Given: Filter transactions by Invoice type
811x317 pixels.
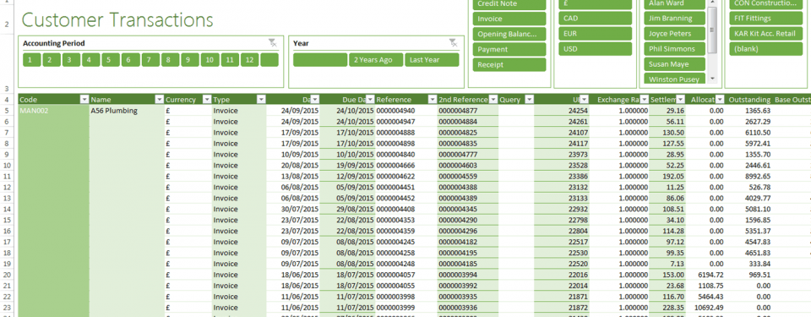Looking at the screenshot, I should tap(509, 19).
